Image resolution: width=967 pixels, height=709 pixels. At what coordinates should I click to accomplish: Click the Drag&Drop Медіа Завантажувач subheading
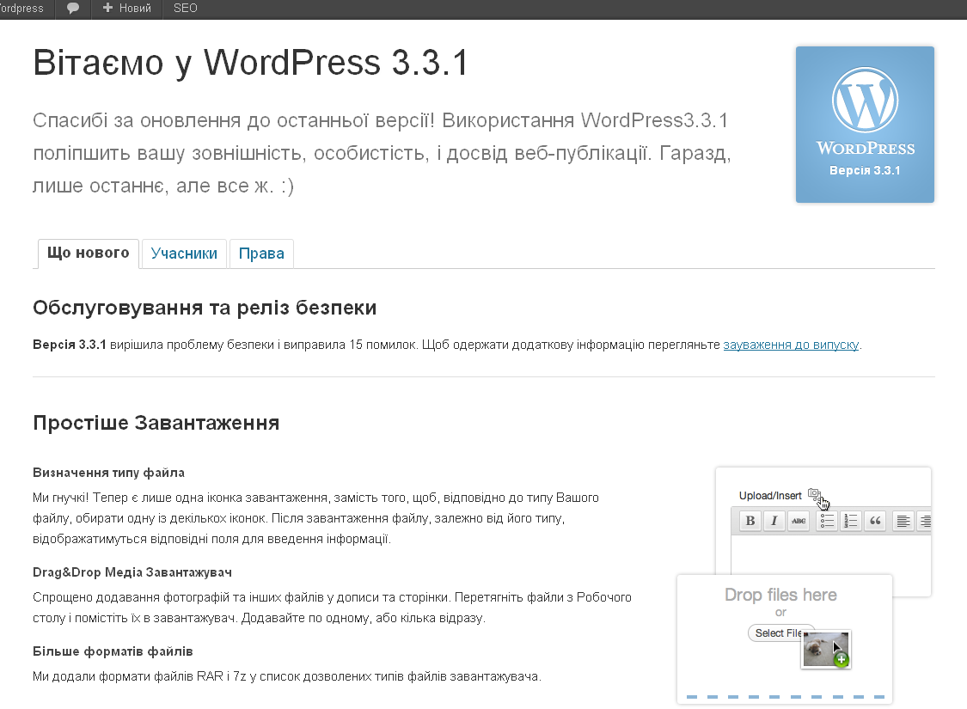tap(132, 572)
